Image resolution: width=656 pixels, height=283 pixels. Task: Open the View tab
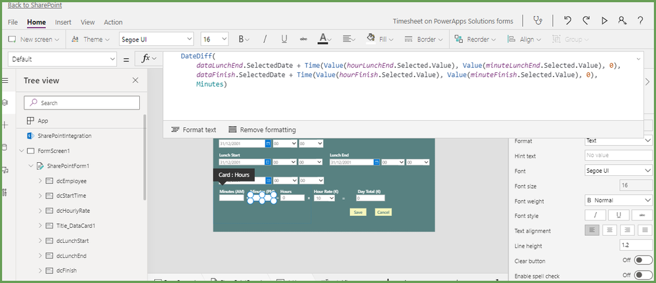[88, 22]
